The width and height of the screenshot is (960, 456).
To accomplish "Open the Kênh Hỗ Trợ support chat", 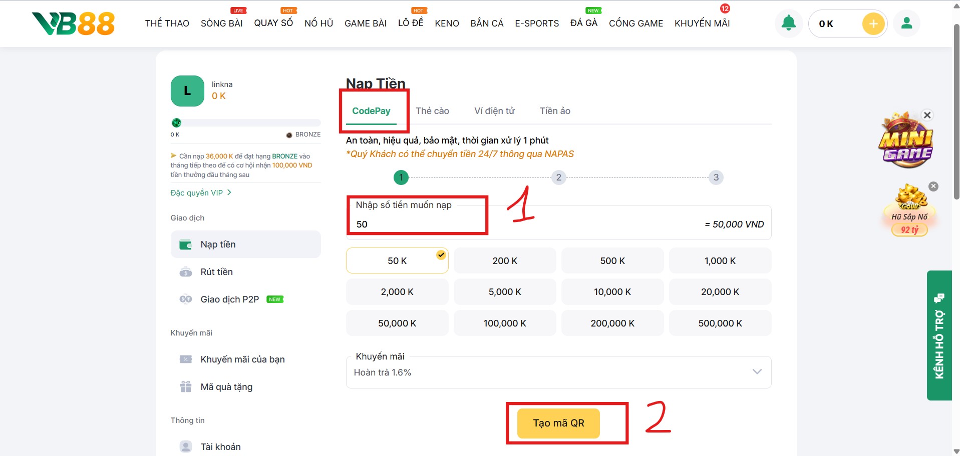I will tap(939, 335).
